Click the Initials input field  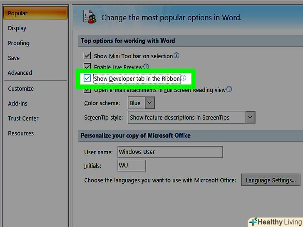click(132, 165)
